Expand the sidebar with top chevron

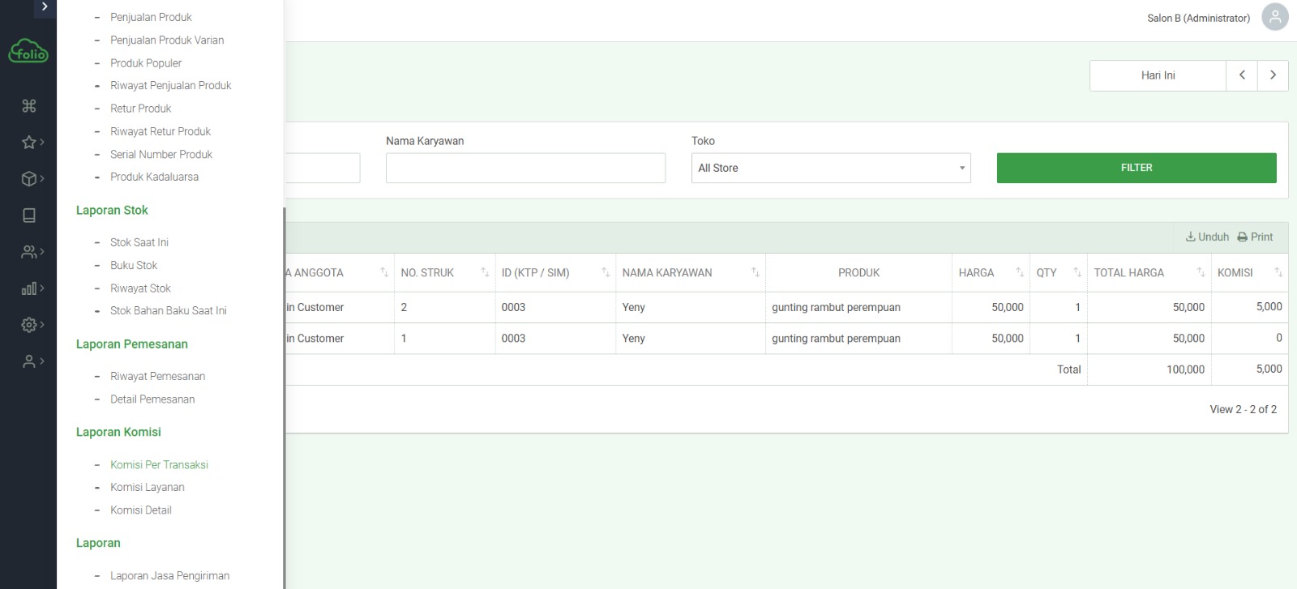[x=45, y=7]
